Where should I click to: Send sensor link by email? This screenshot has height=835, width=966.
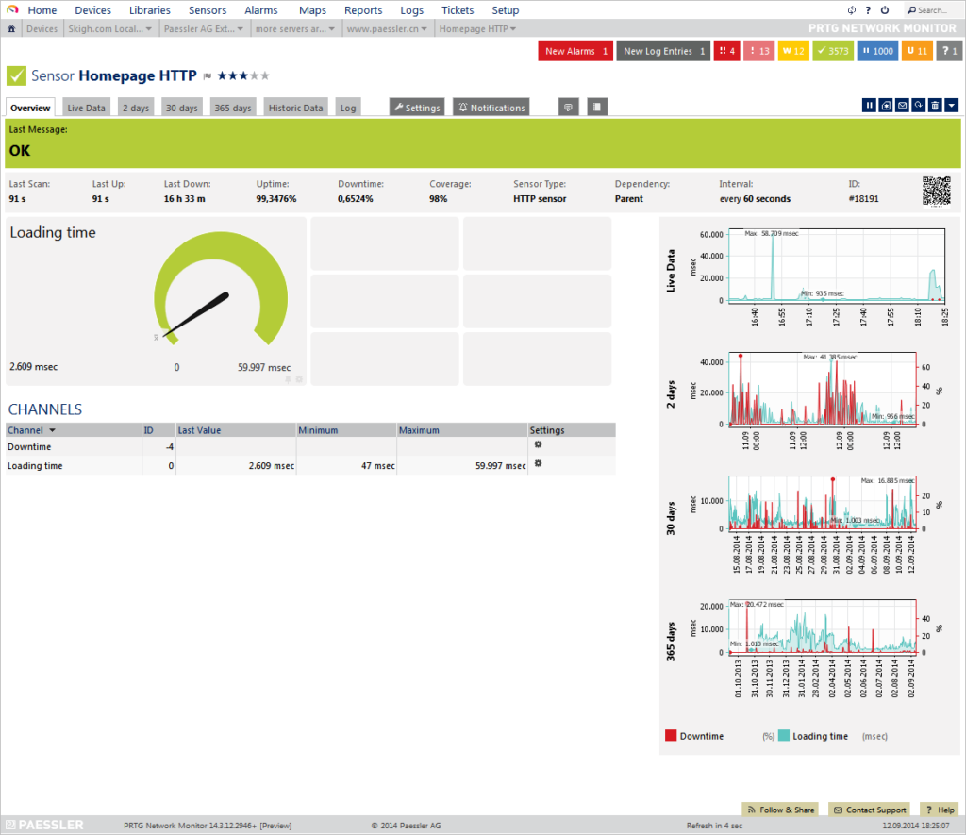tap(902, 105)
